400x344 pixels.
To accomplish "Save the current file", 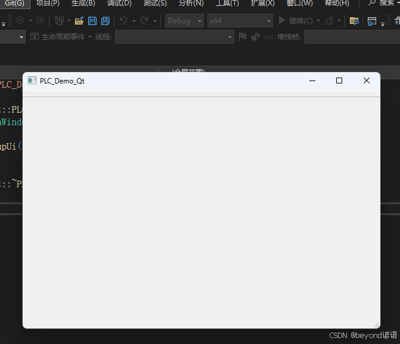I will click(92, 20).
